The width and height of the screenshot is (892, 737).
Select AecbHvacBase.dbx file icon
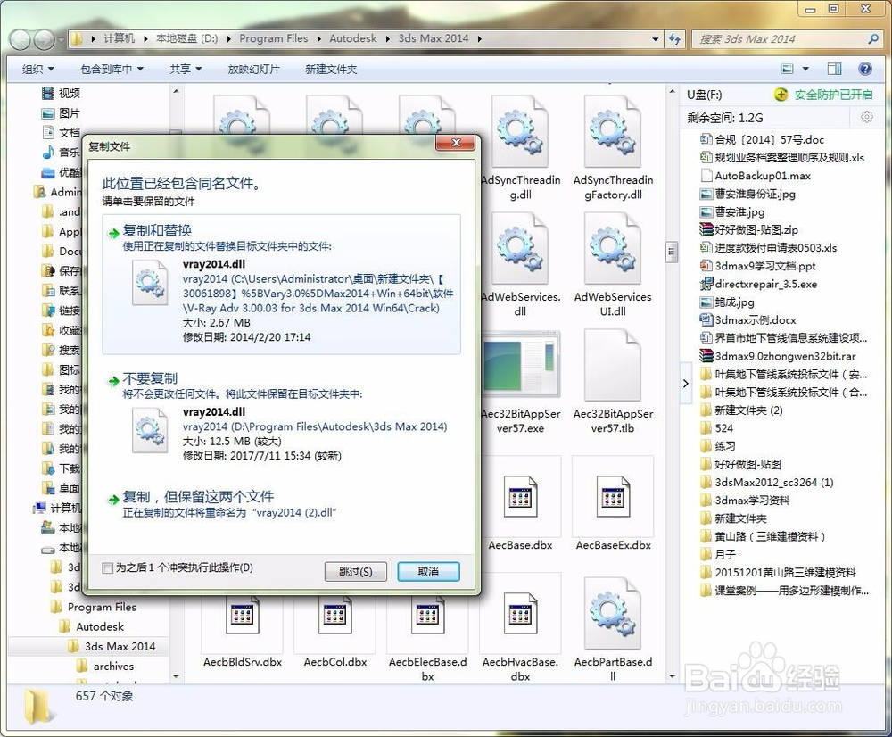[520, 614]
